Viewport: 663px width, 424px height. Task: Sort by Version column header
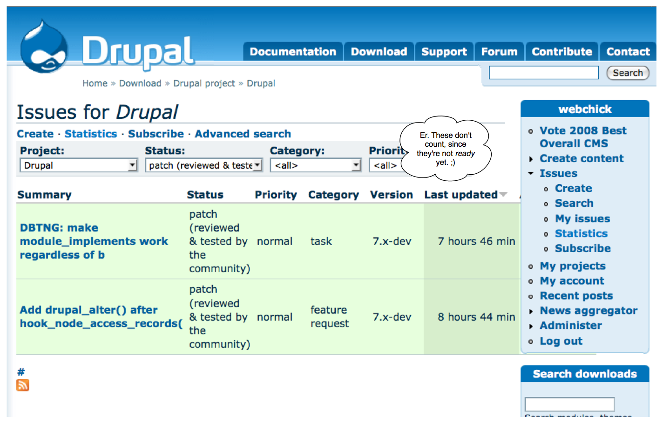pos(391,195)
